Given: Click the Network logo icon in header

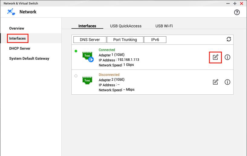Looking at the screenshot, I should tap(11, 12).
